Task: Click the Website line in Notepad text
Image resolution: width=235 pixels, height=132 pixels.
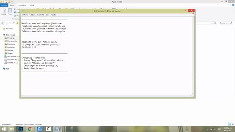Action: pyautogui.click(x=41, y=23)
